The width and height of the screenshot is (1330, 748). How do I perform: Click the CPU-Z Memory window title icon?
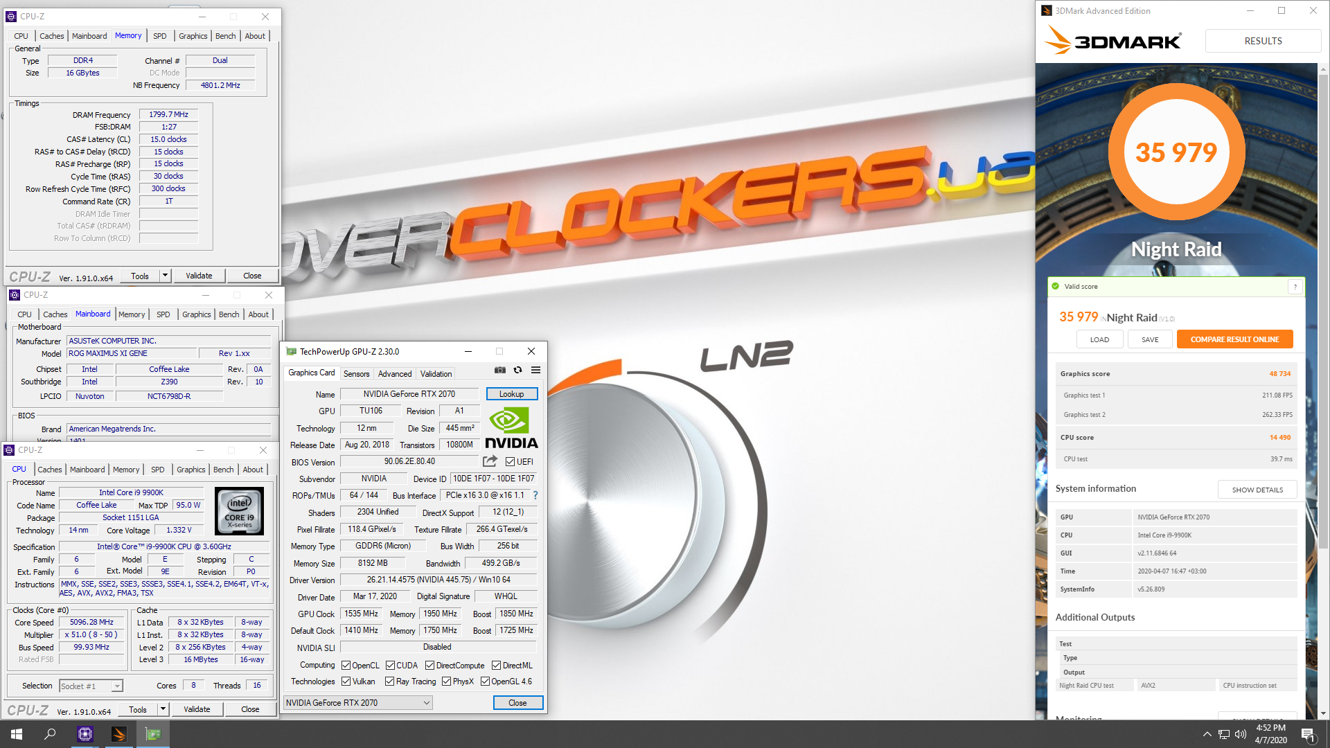(x=11, y=16)
